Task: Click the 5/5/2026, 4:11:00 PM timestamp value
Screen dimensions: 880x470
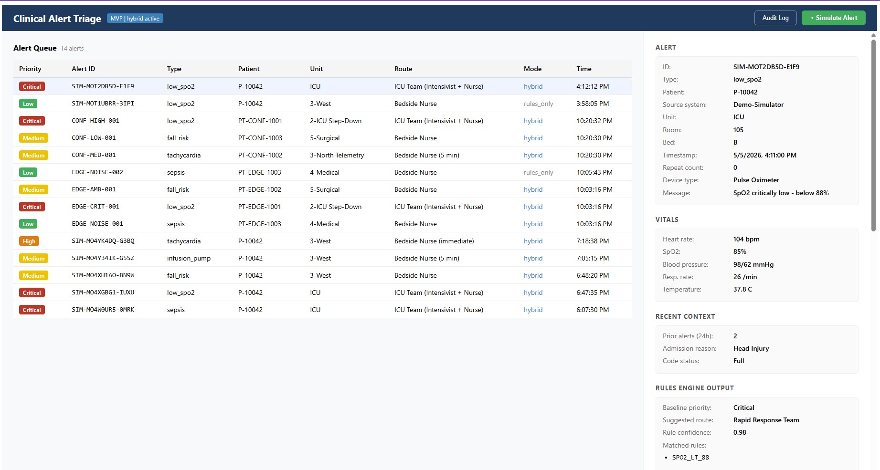Action: click(765, 155)
